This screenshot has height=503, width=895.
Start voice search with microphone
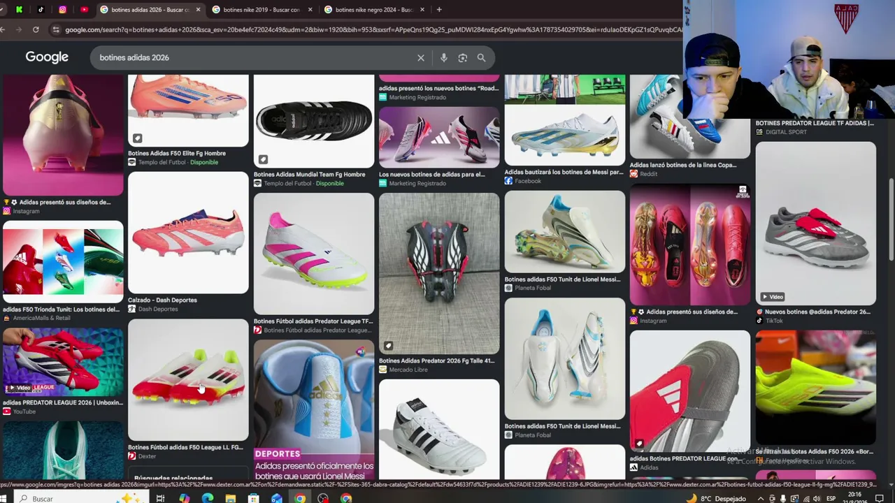click(x=443, y=57)
